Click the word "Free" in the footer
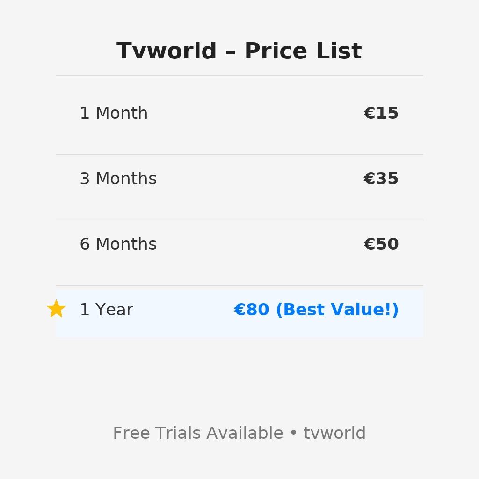Viewport: 479px width, 479px height. [x=131, y=433]
